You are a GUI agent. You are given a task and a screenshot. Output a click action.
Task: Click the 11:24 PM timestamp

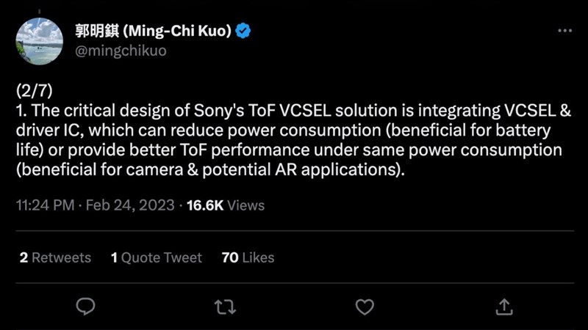coord(45,205)
